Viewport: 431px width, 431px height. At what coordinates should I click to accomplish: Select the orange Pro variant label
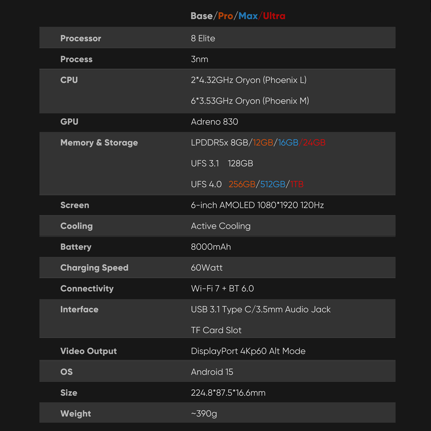(226, 16)
